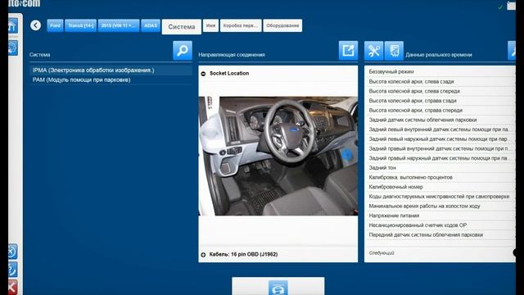Open connection guide in external window icon
Image resolution: width=524 pixels, height=295 pixels.
(348, 51)
